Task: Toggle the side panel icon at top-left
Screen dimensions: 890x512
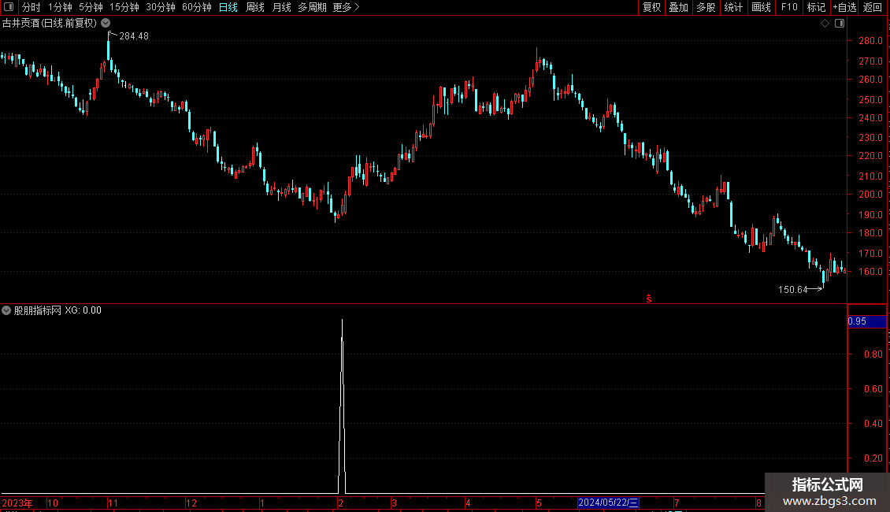Action: coord(9,7)
